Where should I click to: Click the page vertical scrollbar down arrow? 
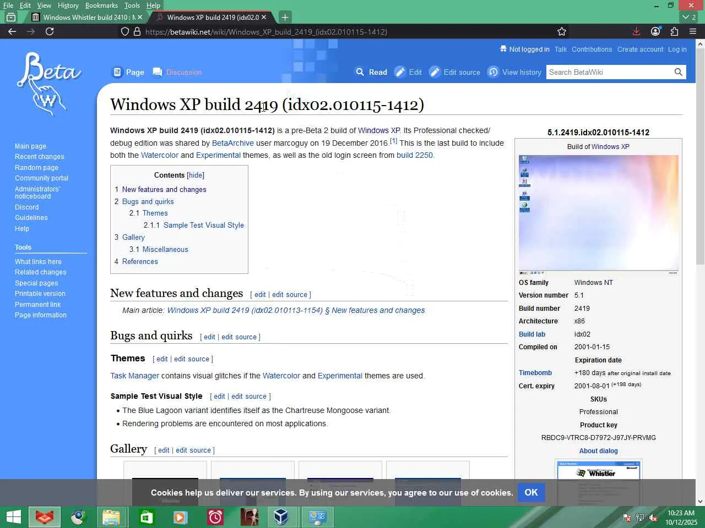(x=700, y=501)
